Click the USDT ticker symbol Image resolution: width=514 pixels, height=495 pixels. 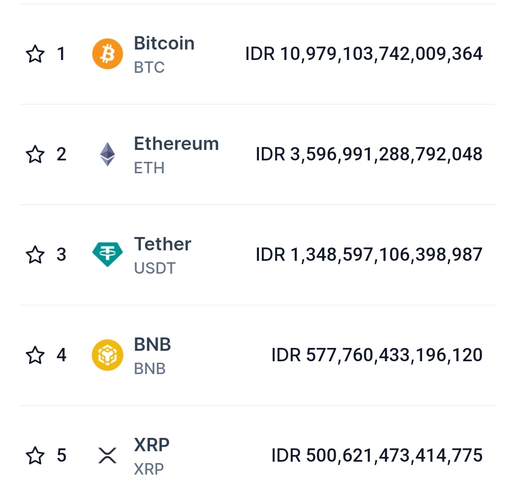click(x=155, y=268)
